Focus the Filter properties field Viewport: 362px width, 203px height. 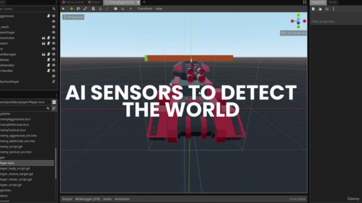tap(336, 21)
